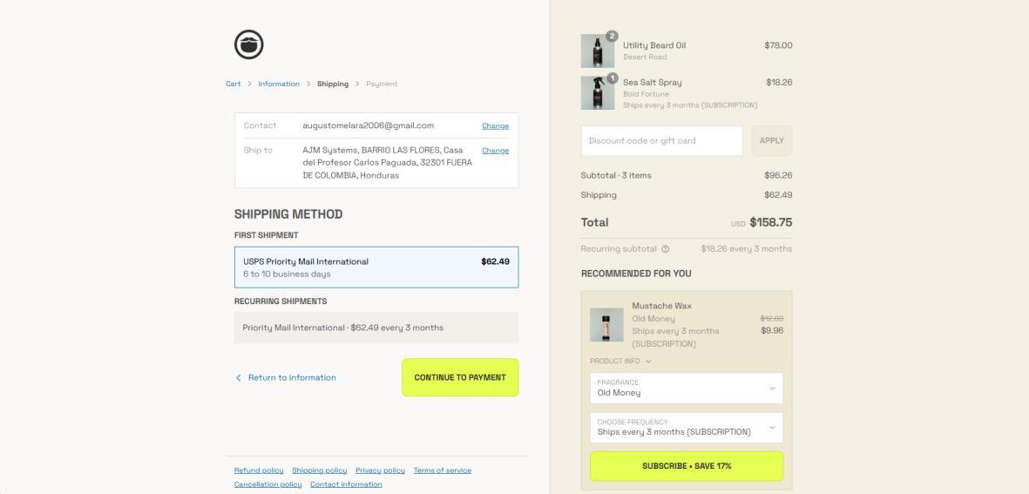This screenshot has height=494, width=1029.
Task: Go to Information breadcrumb
Action: [x=278, y=84]
